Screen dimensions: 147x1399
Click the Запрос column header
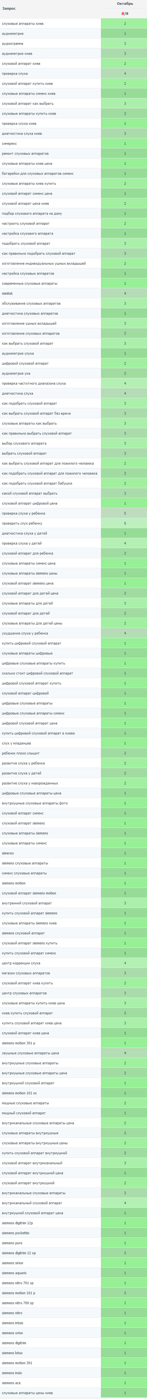[9, 9]
